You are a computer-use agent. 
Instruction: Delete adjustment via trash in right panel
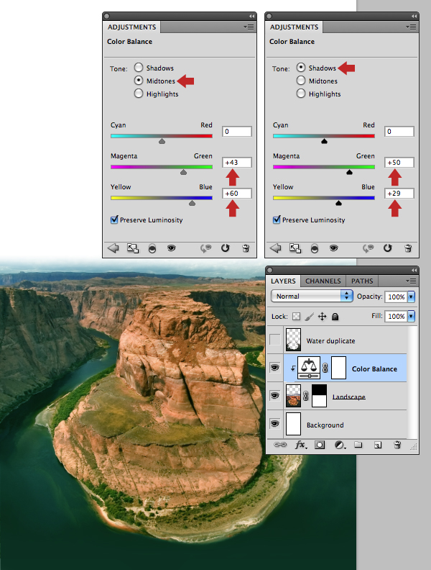click(x=408, y=248)
